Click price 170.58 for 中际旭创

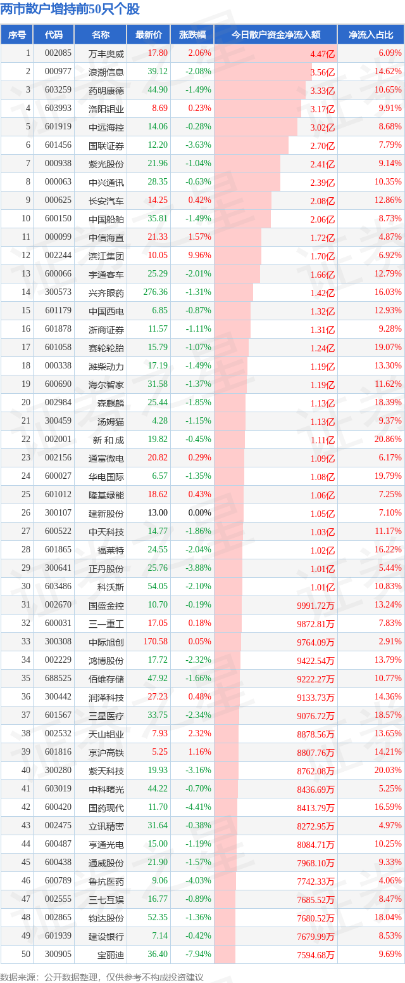click(x=156, y=642)
